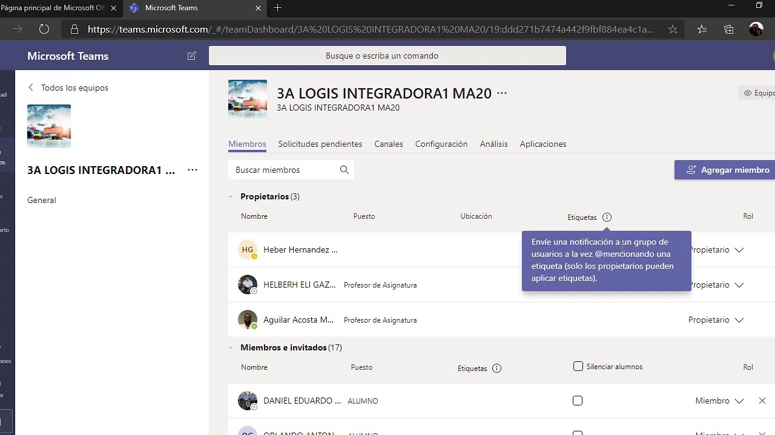Open the browser favorites list icon
This screenshot has height=435, width=775.
pyautogui.click(x=702, y=29)
